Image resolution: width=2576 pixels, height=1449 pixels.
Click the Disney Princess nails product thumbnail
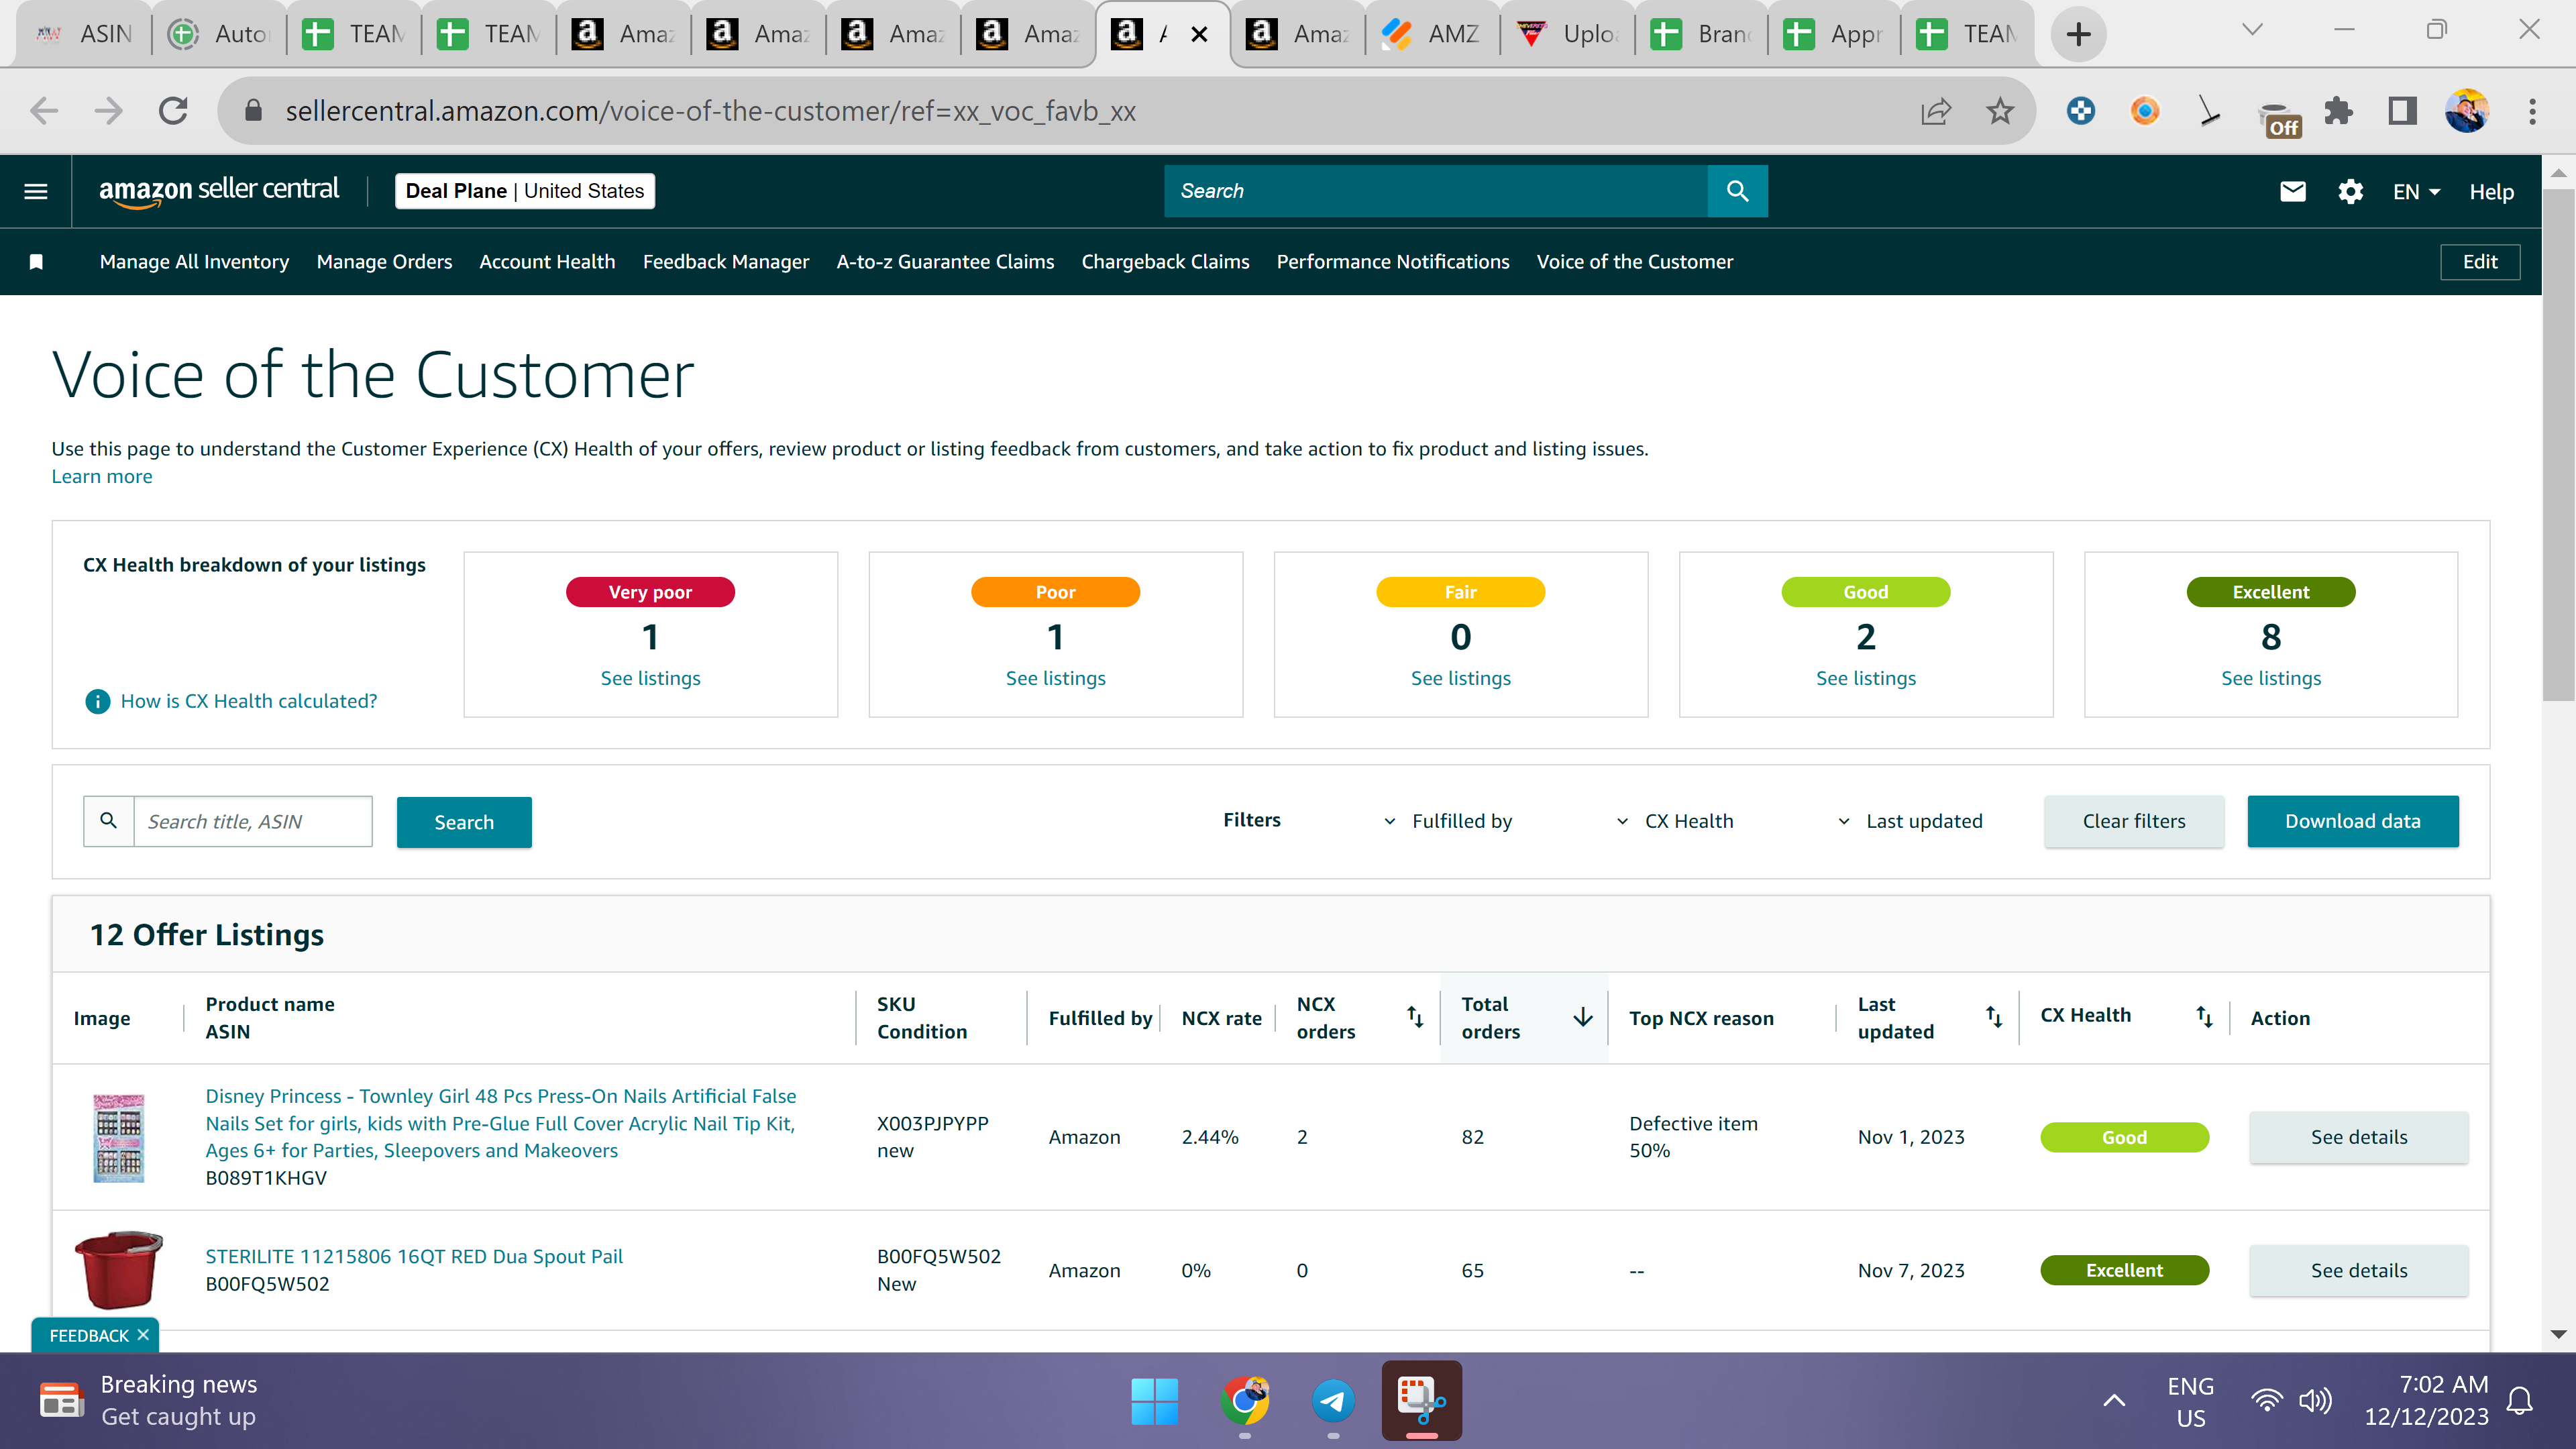point(119,1137)
